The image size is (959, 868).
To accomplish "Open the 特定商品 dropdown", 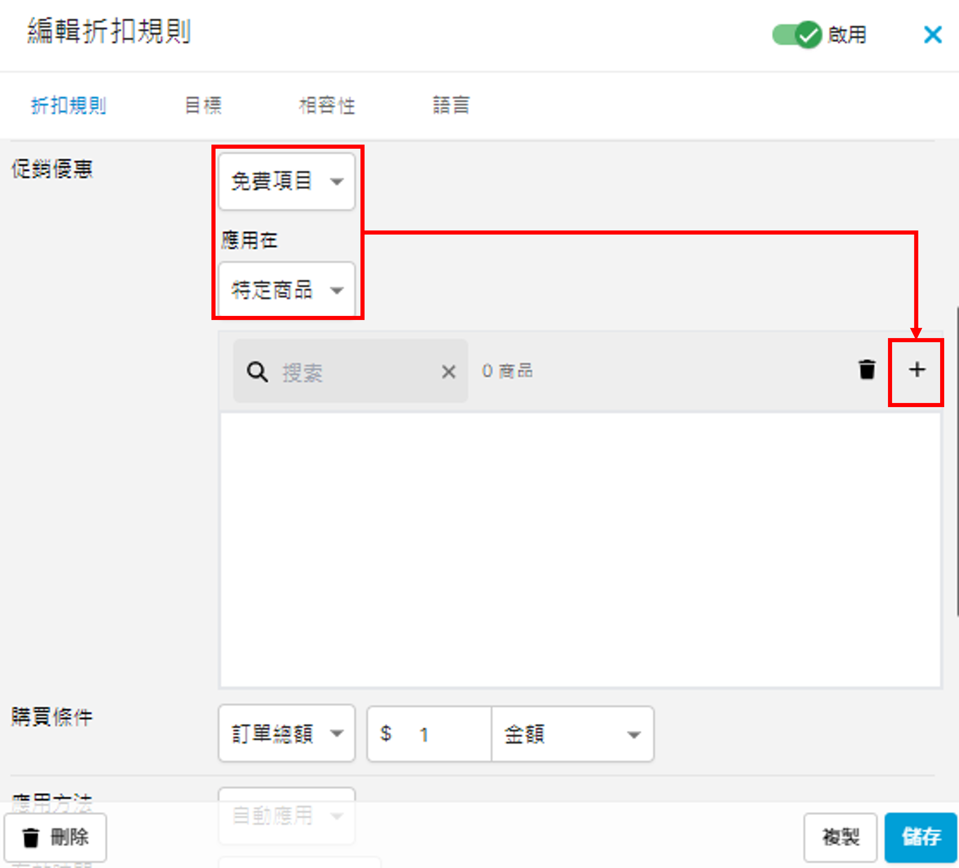I will pyautogui.click(x=287, y=290).
